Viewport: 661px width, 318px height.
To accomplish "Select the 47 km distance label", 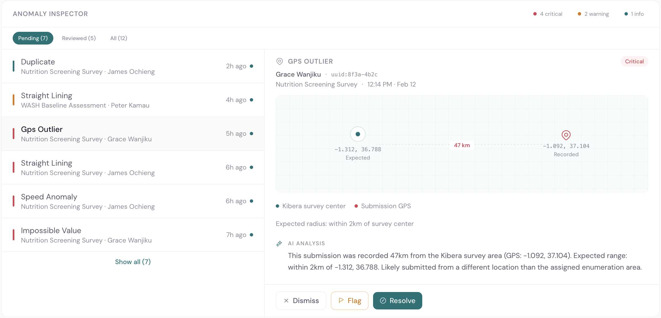I will click(461, 145).
